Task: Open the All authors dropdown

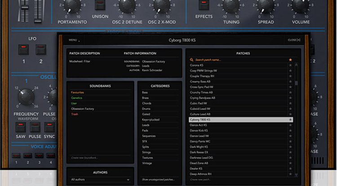Action: 100,180
